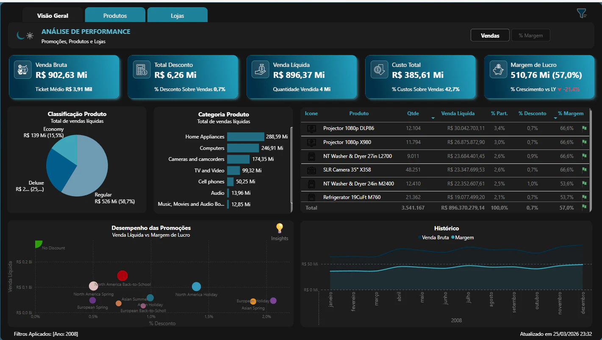The height and width of the screenshot is (340, 602).
Task: Click the green flag for SLR Camera 35" X358
Action: (584, 170)
